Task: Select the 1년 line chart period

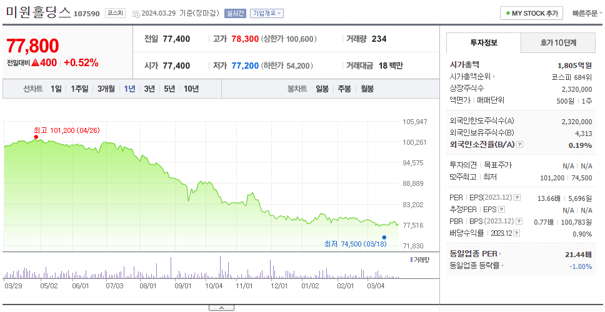Action: (x=129, y=89)
